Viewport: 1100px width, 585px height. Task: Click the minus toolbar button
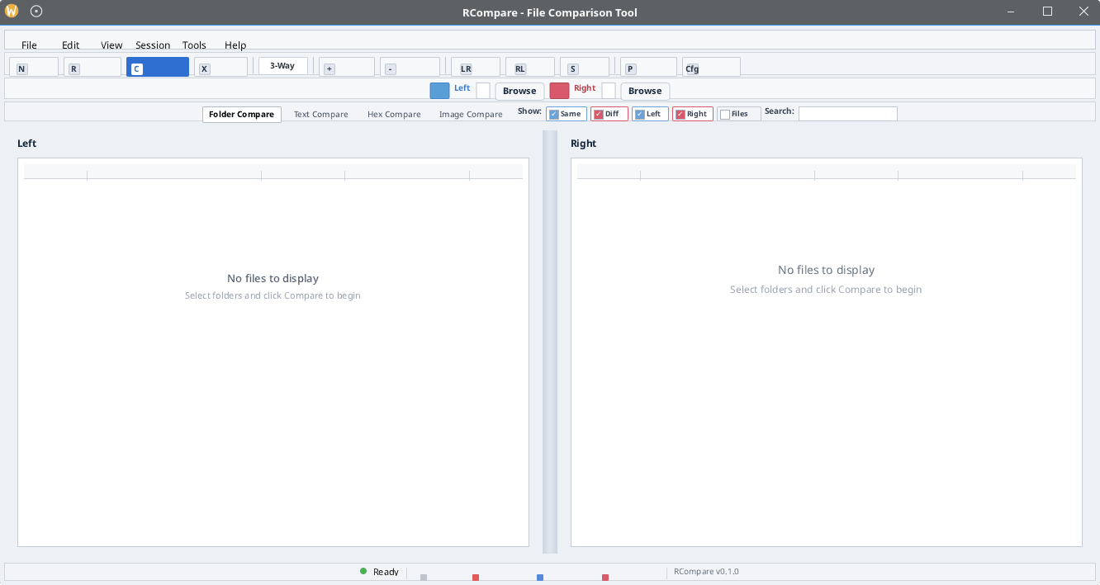pos(410,68)
